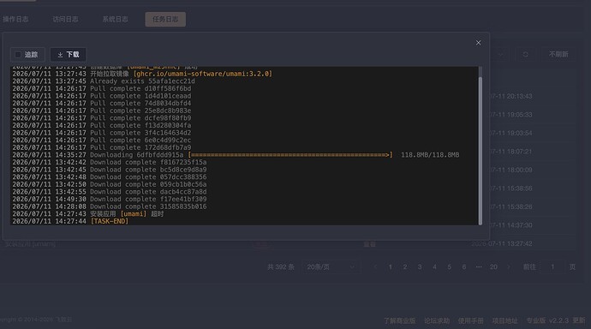Click the pagination ellipsis to skip pages
This screenshot has width=591, height=329.
point(479,266)
